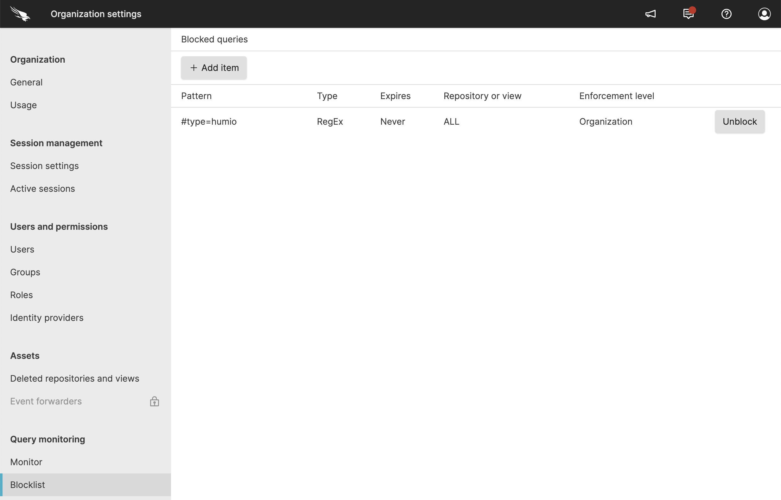This screenshot has height=500, width=781.
Task: Expand Organization section in sidebar
Action: pyautogui.click(x=38, y=59)
